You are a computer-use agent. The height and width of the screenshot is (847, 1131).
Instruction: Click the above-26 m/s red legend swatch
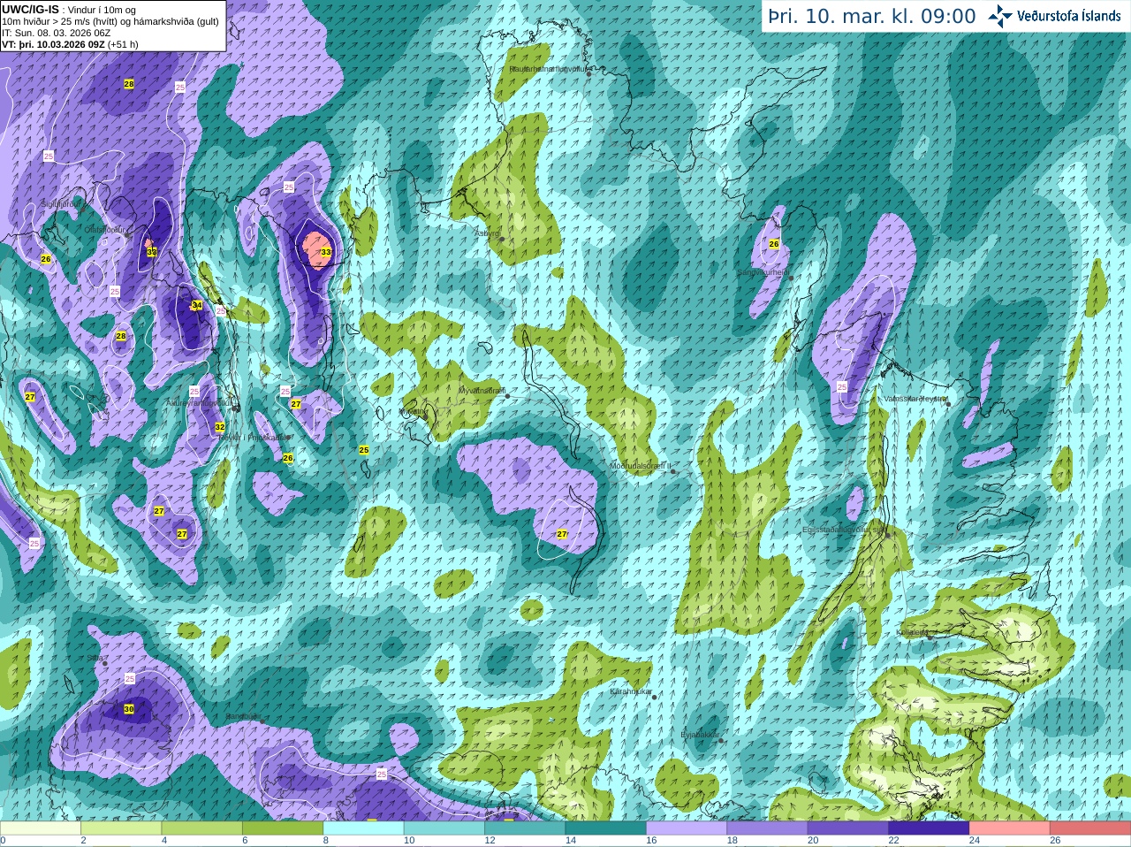[x=1090, y=828]
